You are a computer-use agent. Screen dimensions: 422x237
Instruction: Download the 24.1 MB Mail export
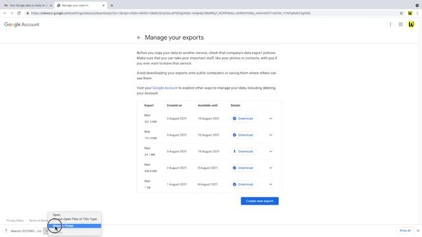pyautogui.click(x=243, y=151)
